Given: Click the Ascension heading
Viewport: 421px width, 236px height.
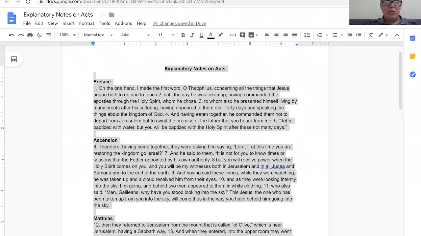Looking at the screenshot, I should 105,140.
